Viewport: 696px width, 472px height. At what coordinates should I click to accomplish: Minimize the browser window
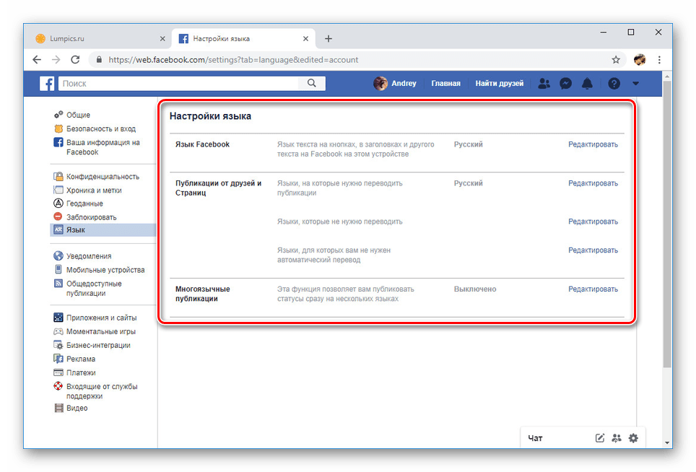[x=604, y=32]
